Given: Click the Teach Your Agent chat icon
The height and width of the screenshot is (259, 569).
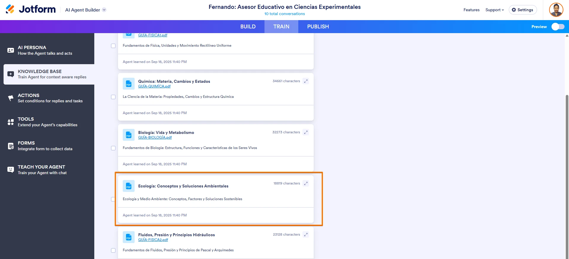Looking at the screenshot, I should point(10,169).
